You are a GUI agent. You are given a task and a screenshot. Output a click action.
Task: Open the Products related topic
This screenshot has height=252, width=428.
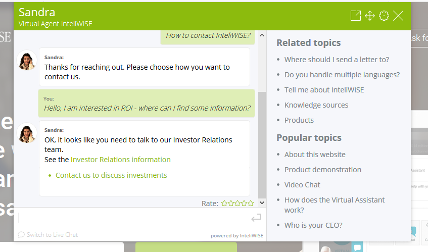pos(299,120)
